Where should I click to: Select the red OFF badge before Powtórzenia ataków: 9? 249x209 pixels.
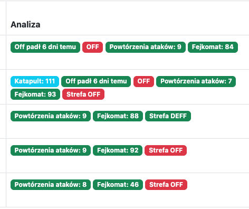pyautogui.click(x=92, y=47)
